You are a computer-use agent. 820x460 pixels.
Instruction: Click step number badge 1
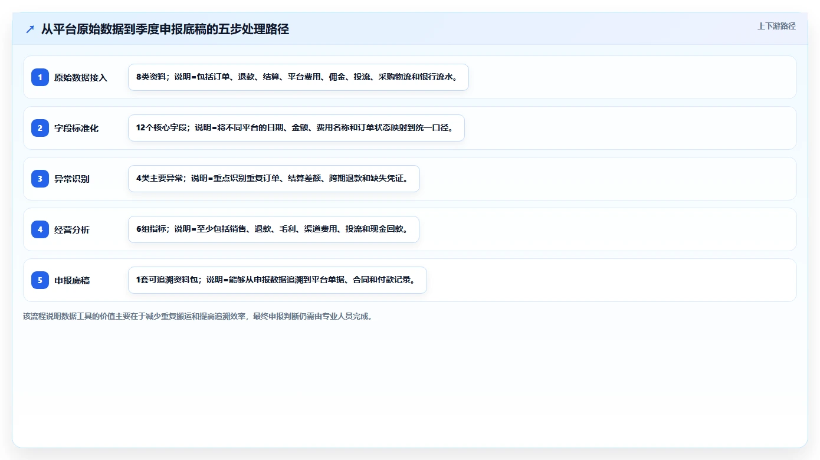point(40,77)
